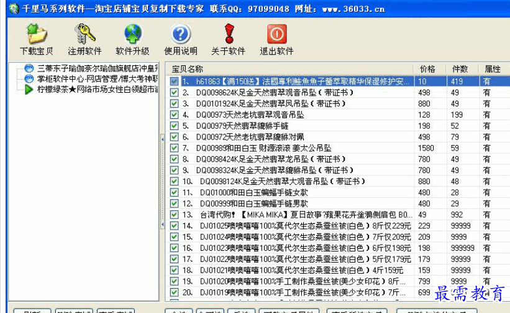
Task: Click blue globe icon beside 三蒂东子瑜伽
Action: click(29, 68)
